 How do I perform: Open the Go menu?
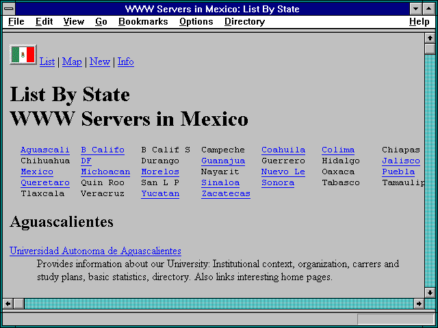click(x=101, y=21)
